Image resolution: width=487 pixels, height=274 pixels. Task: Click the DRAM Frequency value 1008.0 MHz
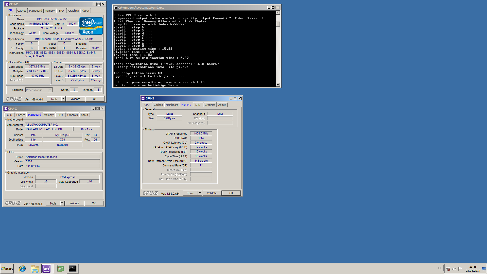click(x=201, y=133)
